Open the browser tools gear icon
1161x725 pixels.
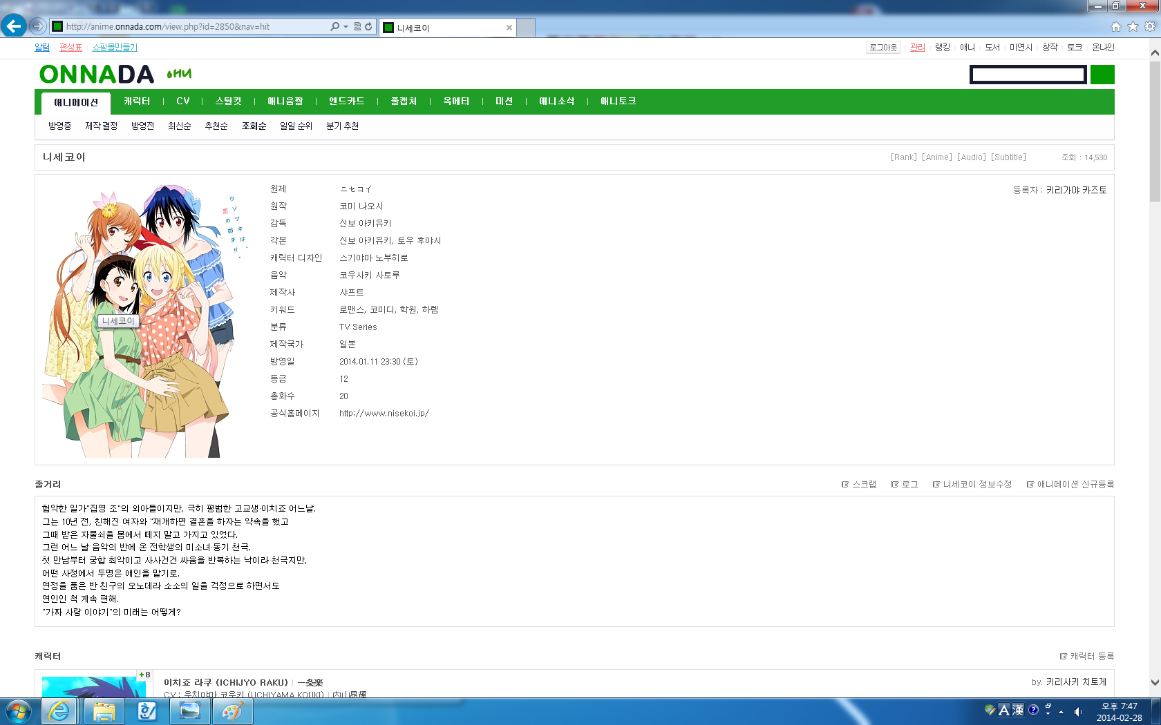click(x=1150, y=26)
